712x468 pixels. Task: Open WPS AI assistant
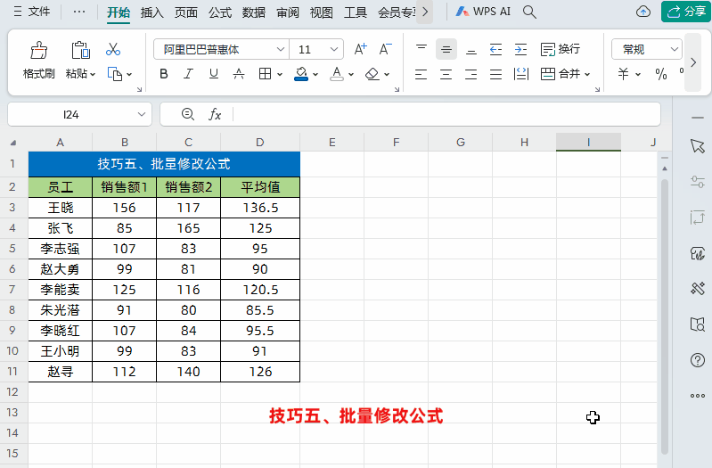483,12
